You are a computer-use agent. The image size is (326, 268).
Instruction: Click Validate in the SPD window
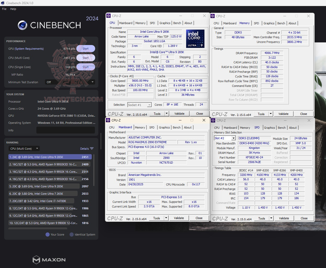point(284,218)
